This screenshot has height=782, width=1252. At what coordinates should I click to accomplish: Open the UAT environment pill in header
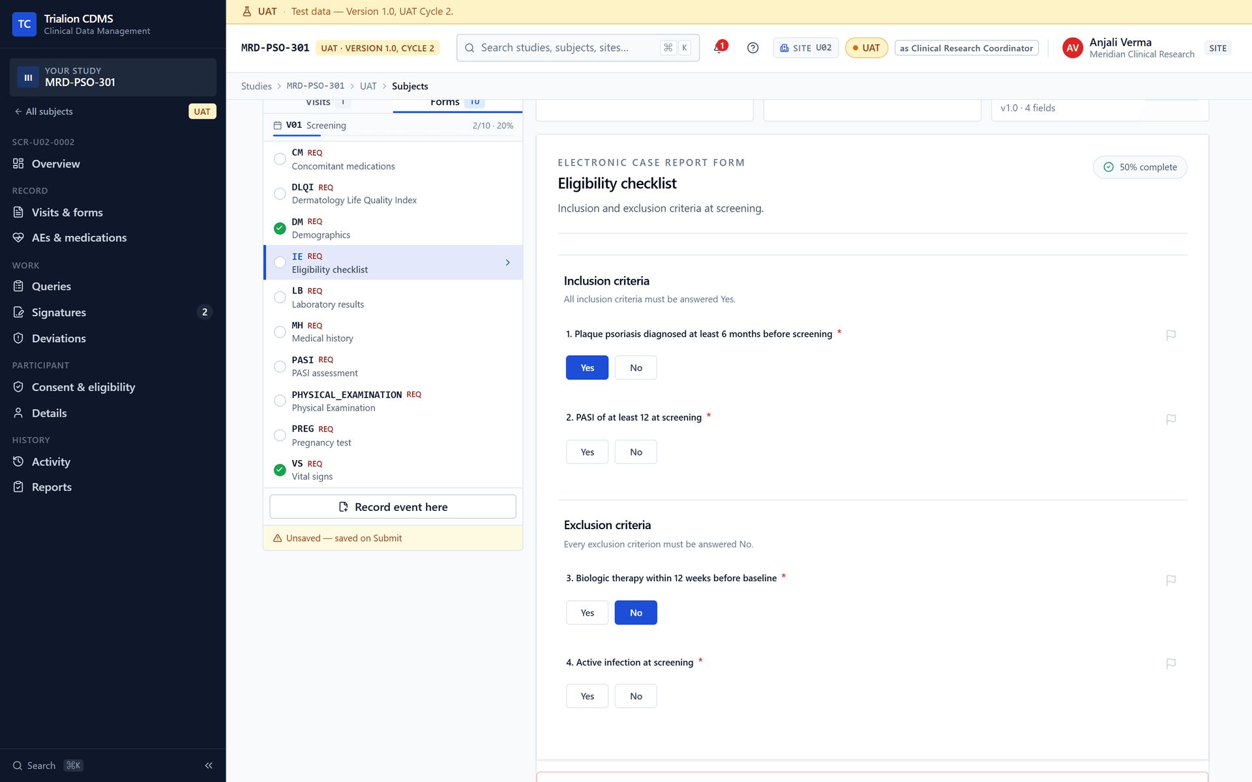point(866,48)
